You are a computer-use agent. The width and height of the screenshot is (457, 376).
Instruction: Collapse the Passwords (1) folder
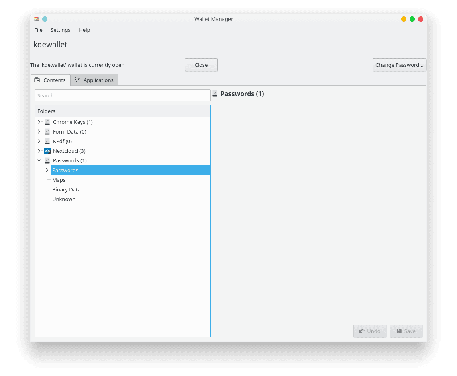(x=39, y=160)
